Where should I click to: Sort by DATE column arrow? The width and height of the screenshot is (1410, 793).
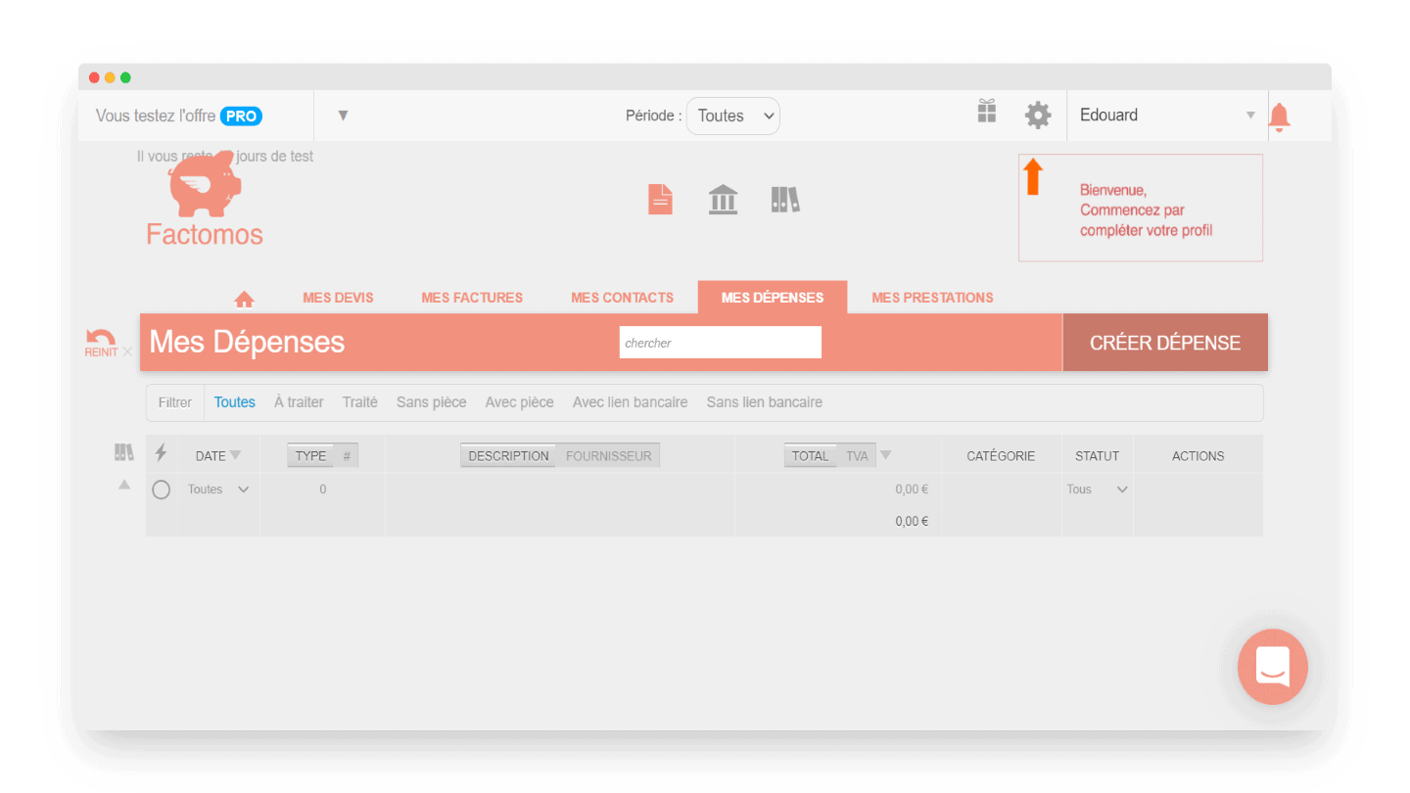tap(235, 455)
